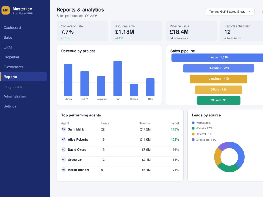The height and width of the screenshot is (197, 263).
Task: Click the GL avatar for Grace Lin
Action: tap(64, 160)
